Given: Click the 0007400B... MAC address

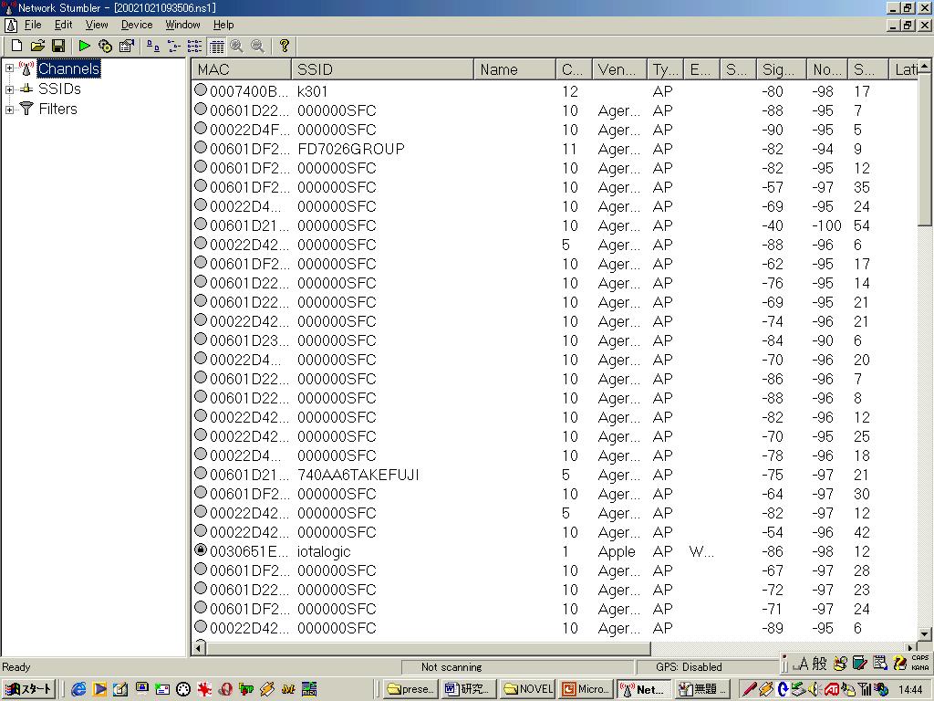Looking at the screenshot, I should tap(249, 91).
